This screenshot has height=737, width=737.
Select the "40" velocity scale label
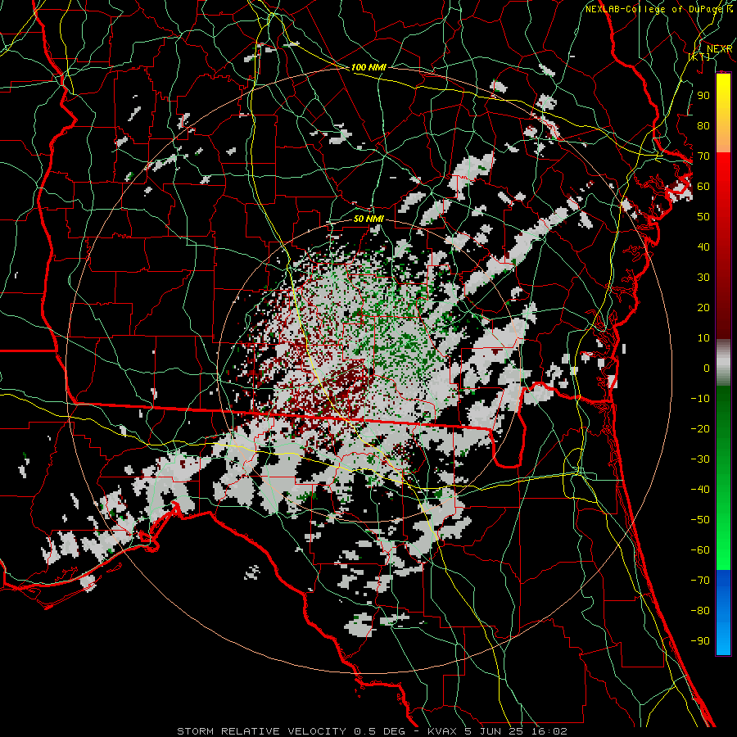(703, 246)
